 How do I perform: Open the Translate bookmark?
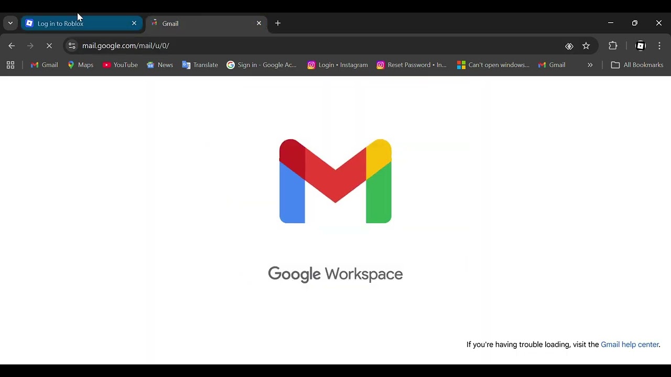pyautogui.click(x=200, y=65)
